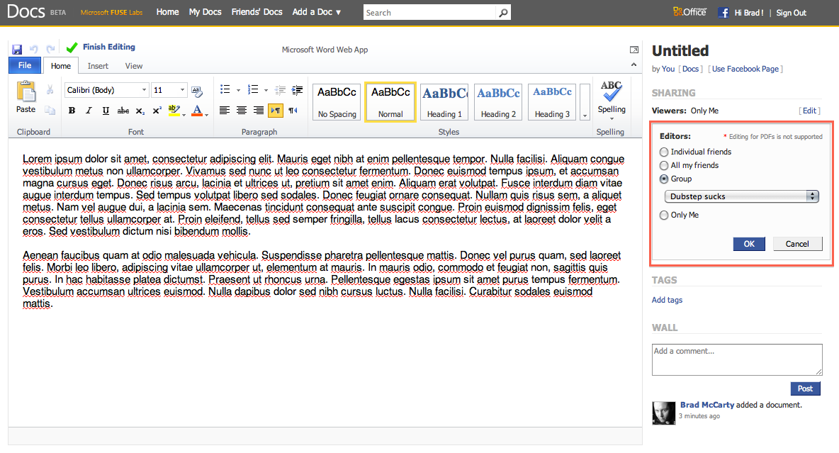Switch to the Insert tab
The height and width of the screenshot is (453, 839).
[x=98, y=66]
